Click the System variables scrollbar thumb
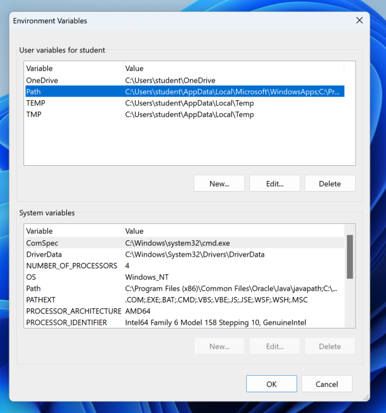This screenshot has width=386, height=413. pos(349,257)
